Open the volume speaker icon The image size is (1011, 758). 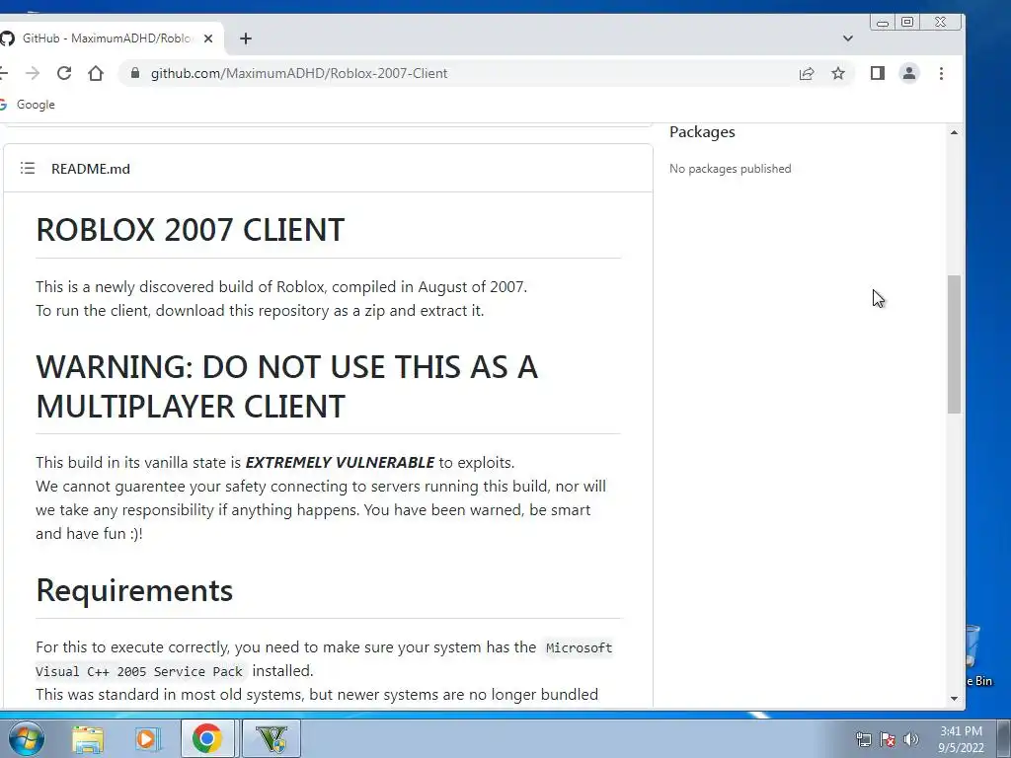[910, 739]
